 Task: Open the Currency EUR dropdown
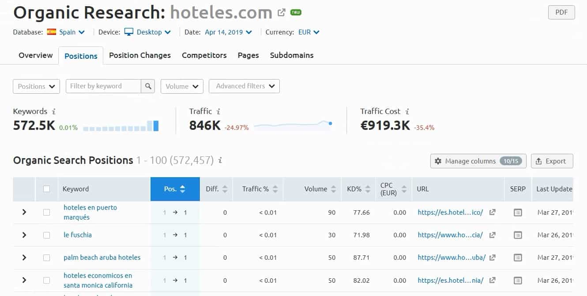click(309, 32)
